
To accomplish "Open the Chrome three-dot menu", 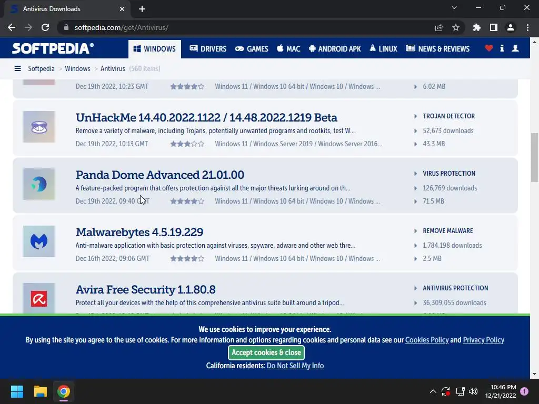I will point(527,27).
